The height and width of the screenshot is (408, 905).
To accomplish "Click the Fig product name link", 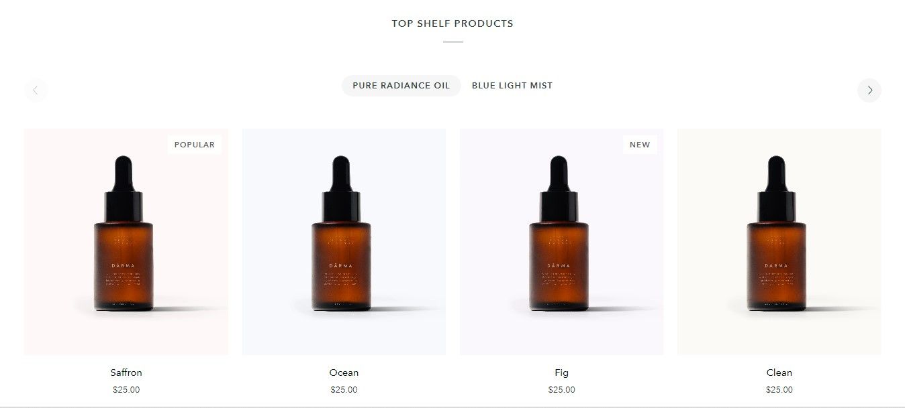I will pyautogui.click(x=561, y=372).
